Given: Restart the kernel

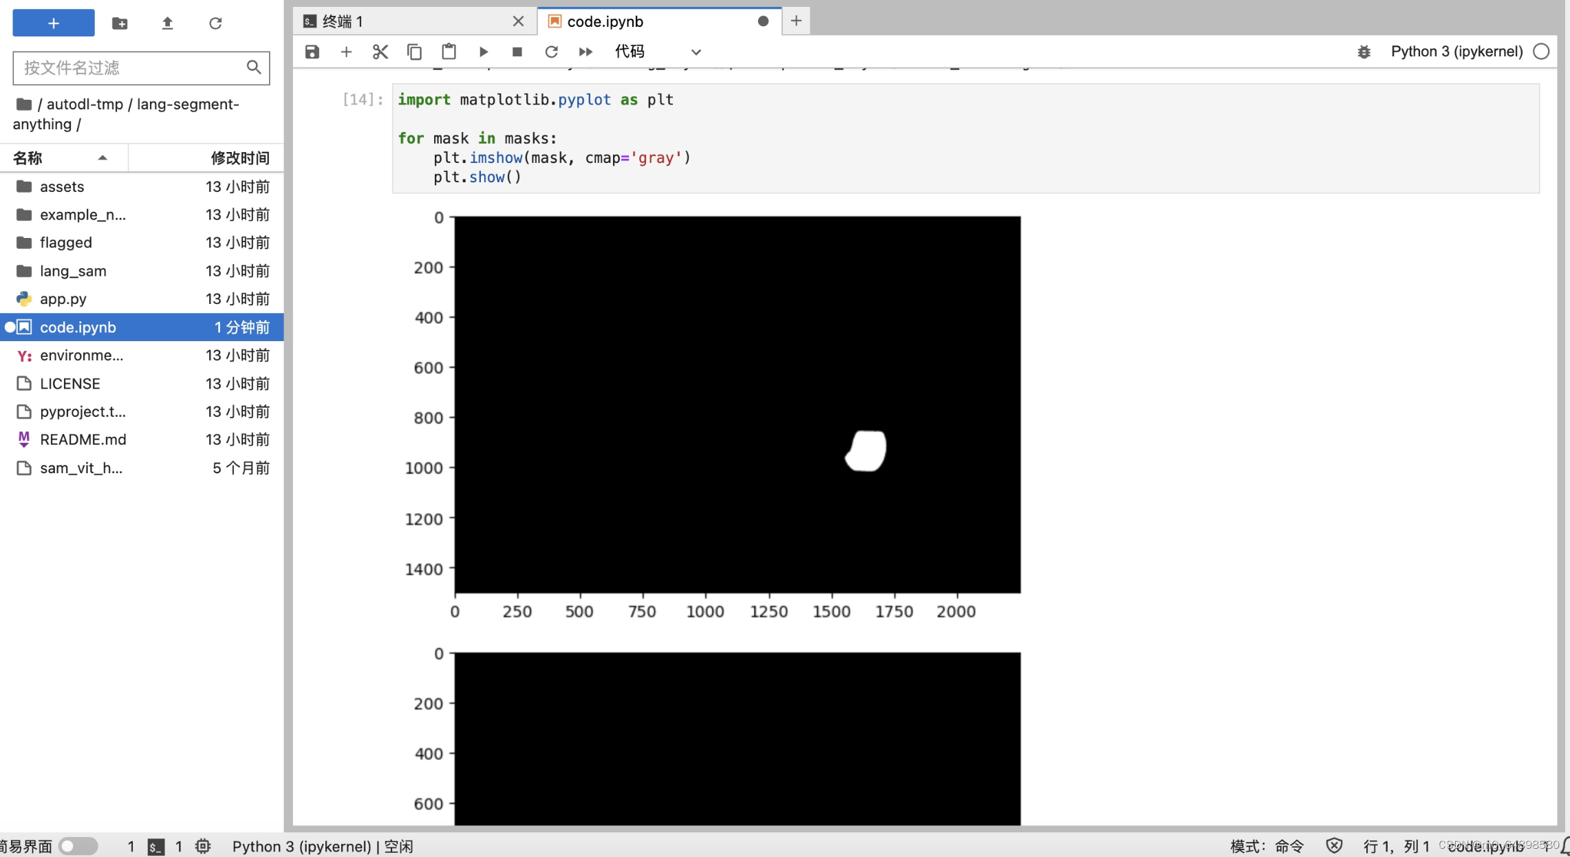Looking at the screenshot, I should pyautogui.click(x=551, y=52).
